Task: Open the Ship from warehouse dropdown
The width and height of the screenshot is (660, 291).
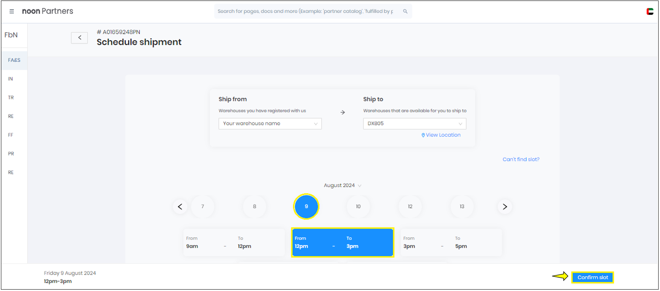Action: pos(270,124)
